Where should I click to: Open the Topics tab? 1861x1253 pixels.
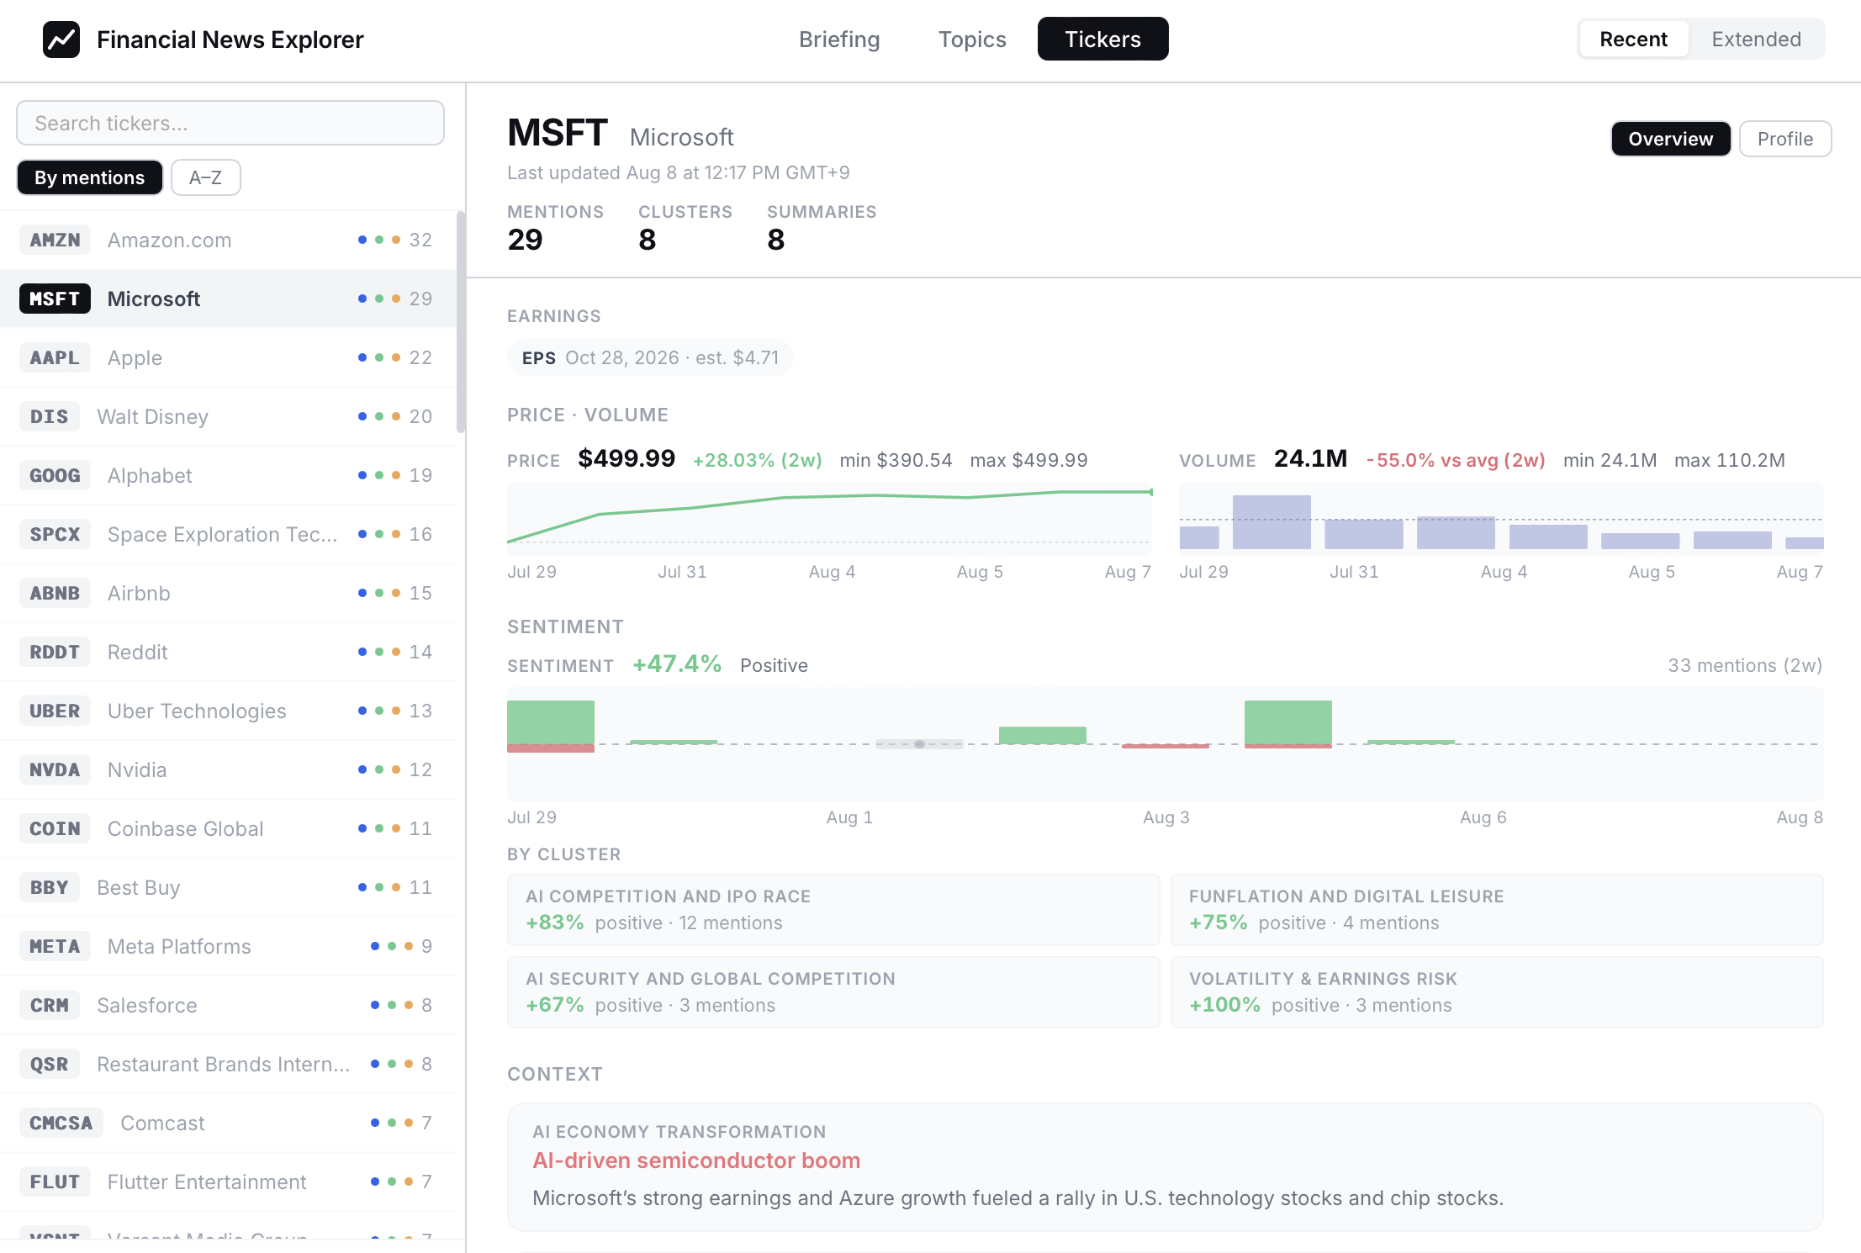(x=972, y=40)
